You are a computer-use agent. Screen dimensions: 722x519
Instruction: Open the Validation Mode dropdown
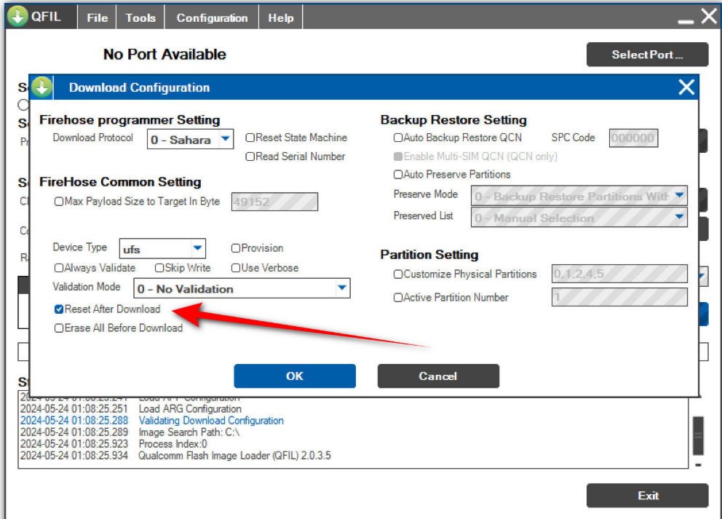242,288
